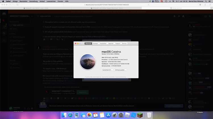Toggle the Safari sidebar button
The image size is (213, 119).
tap(18, 5)
